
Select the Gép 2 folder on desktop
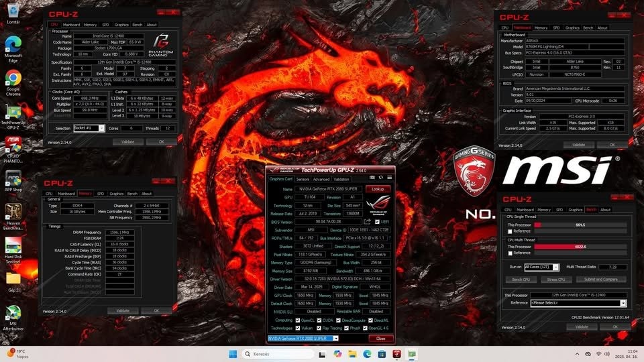[x=13, y=282]
